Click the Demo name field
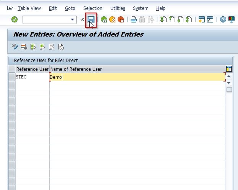238x190 pixels. click(138, 77)
